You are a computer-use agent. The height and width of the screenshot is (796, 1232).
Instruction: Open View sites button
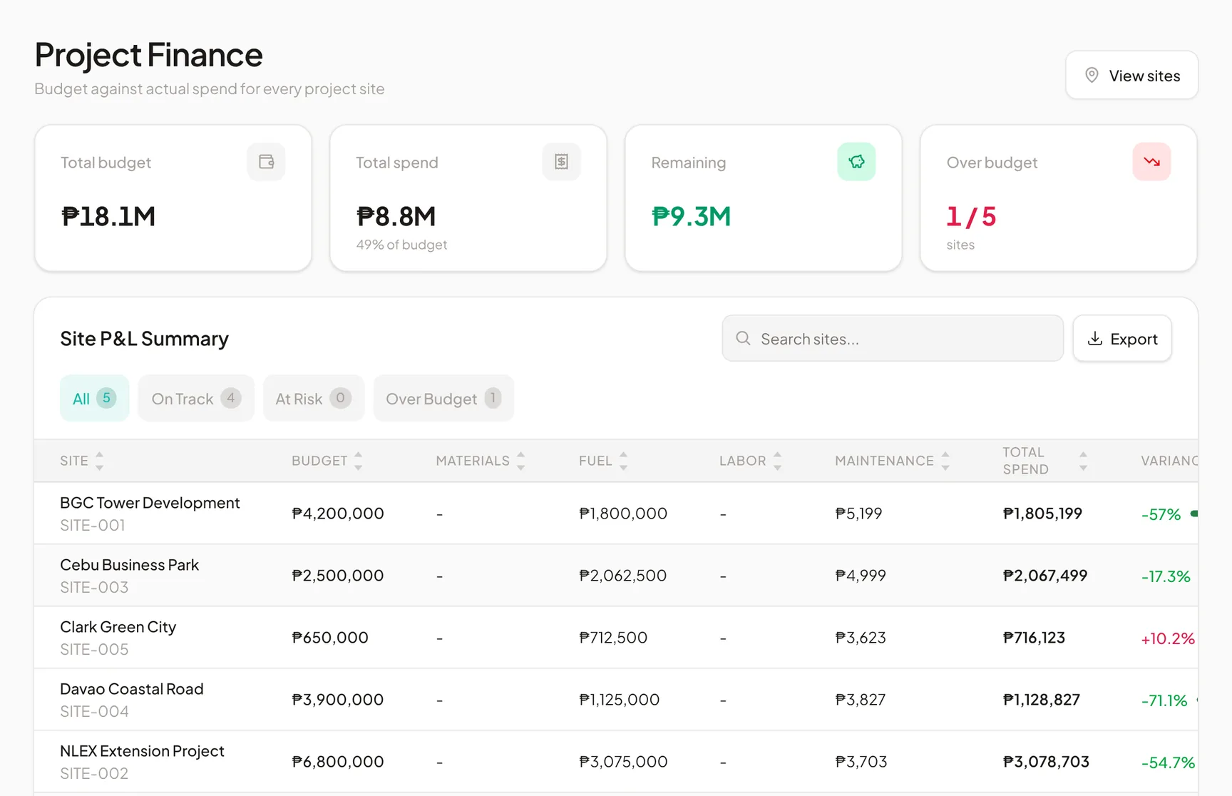[x=1131, y=75]
